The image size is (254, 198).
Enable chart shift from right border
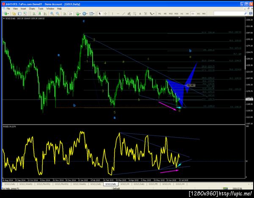click(70, 14)
